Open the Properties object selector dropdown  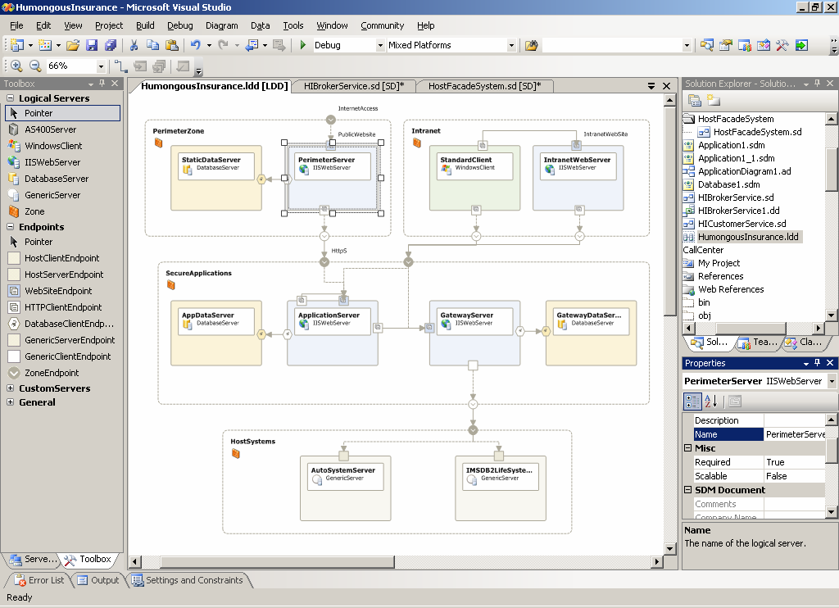[x=832, y=381]
